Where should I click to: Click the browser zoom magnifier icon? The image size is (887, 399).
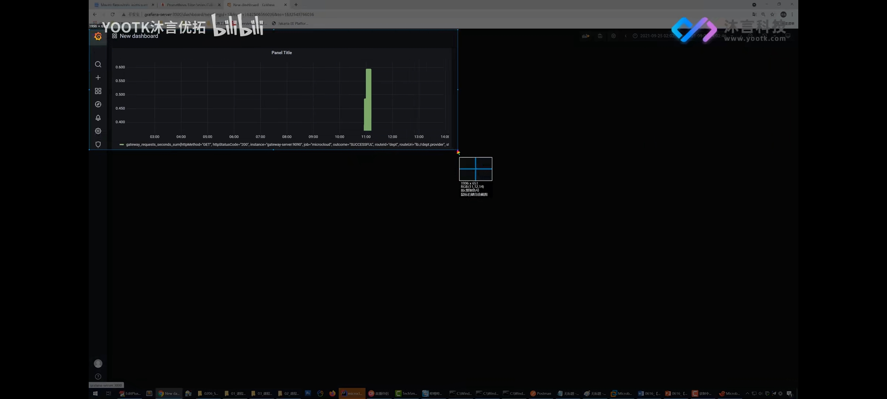[763, 14]
